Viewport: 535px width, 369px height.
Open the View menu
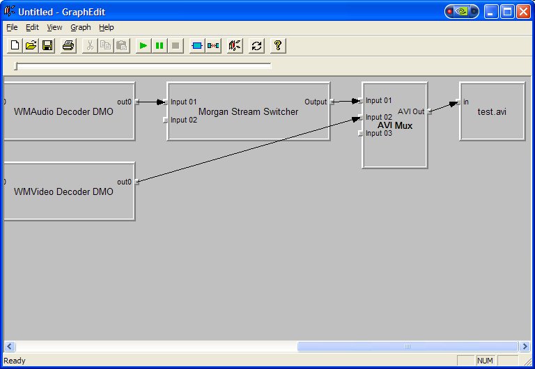[54, 27]
